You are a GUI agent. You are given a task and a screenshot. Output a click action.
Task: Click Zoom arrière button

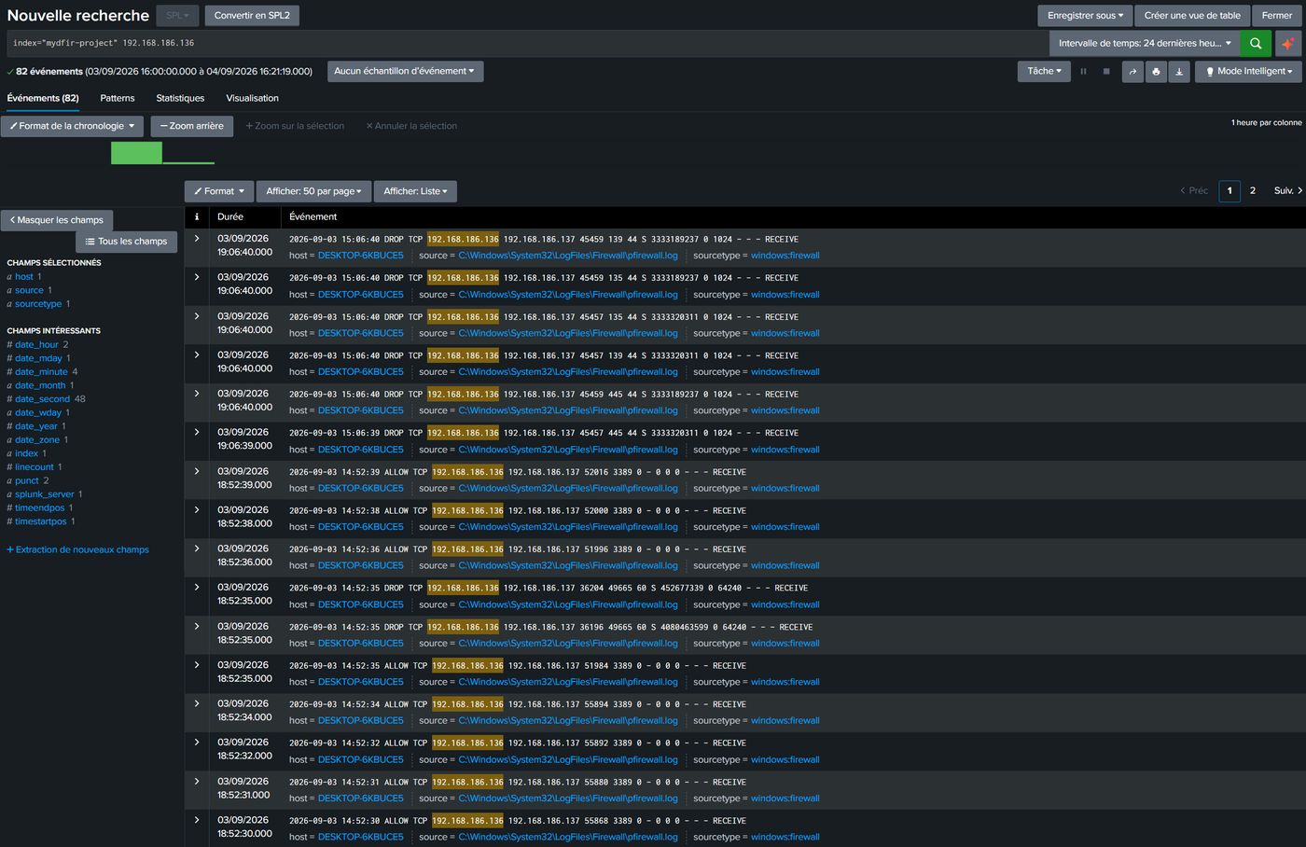pyautogui.click(x=191, y=126)
